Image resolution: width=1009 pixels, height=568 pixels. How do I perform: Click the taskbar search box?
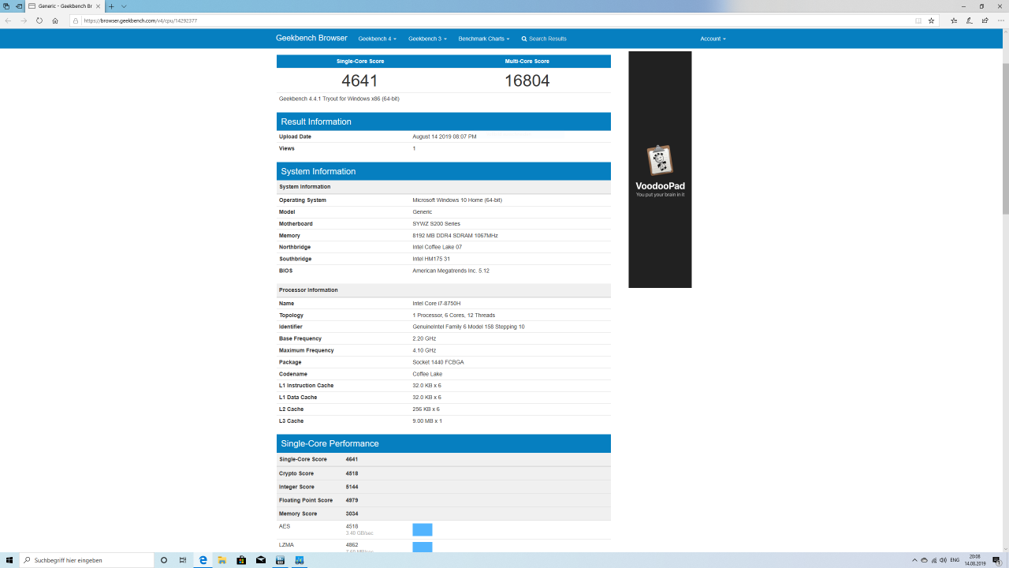pos(87,560)
